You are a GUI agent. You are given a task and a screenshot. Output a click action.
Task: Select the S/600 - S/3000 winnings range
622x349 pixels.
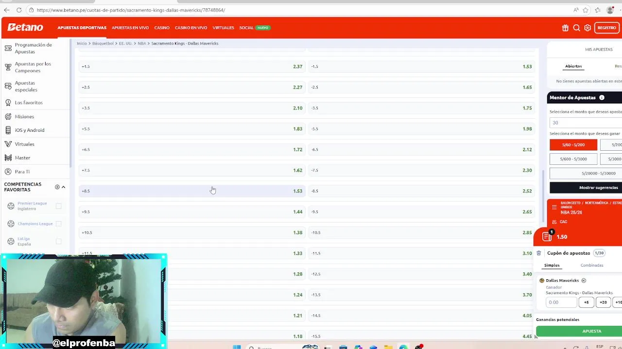point(573,159)
